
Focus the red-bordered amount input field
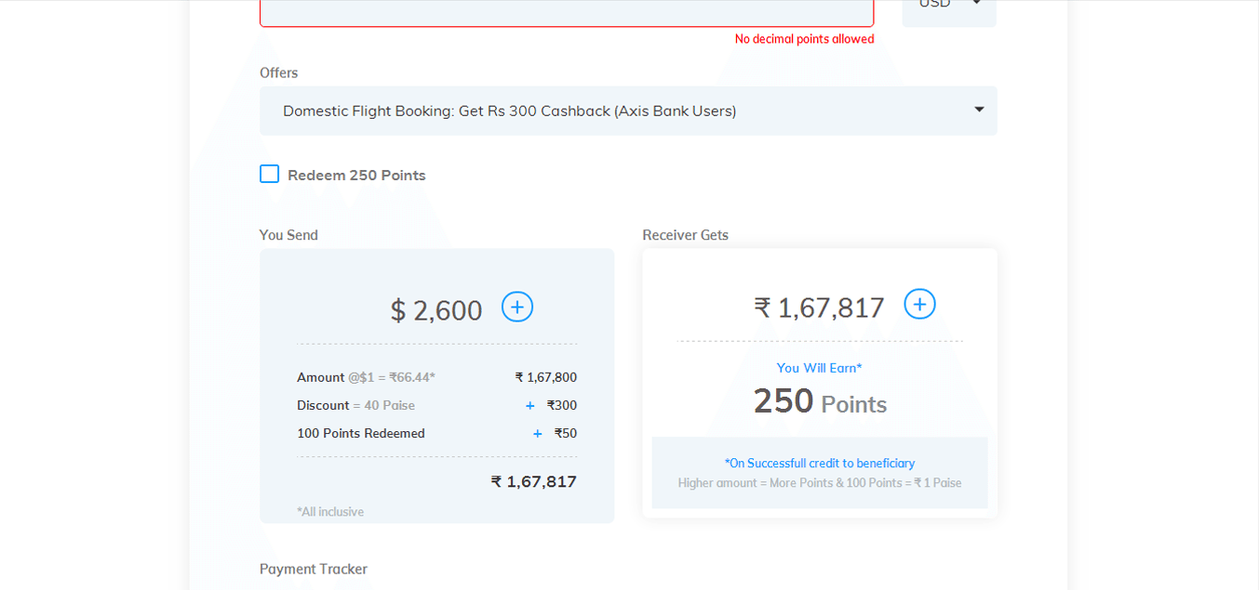point(567,9)
